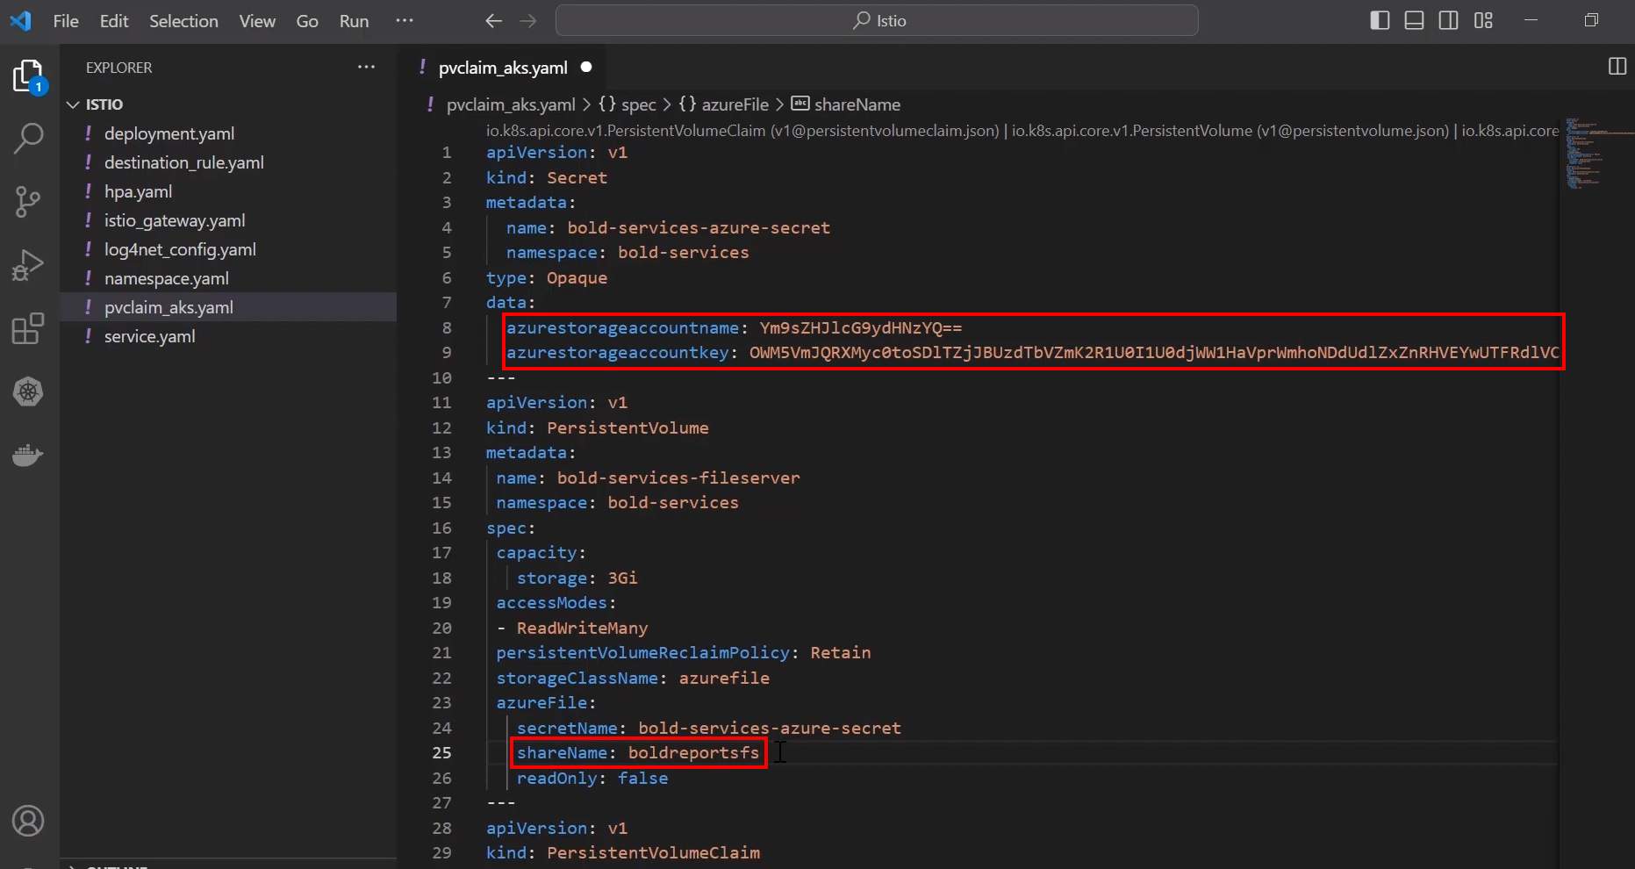Click the EXPLORER panel title
The image size is (1635, 869).
pyautogui.click(x=118, y=68)
